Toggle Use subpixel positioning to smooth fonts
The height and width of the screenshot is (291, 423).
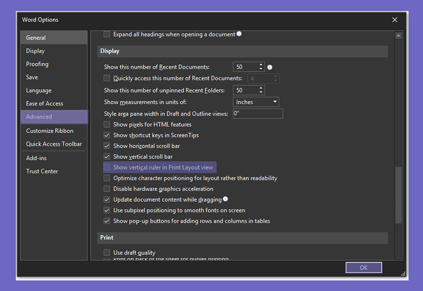pyautogui.click(x=107, y=210)
